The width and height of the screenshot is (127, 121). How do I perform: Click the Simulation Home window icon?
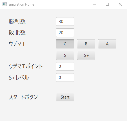(4, 4)
